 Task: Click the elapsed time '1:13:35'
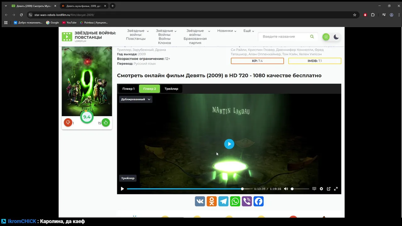coord(260,189)
